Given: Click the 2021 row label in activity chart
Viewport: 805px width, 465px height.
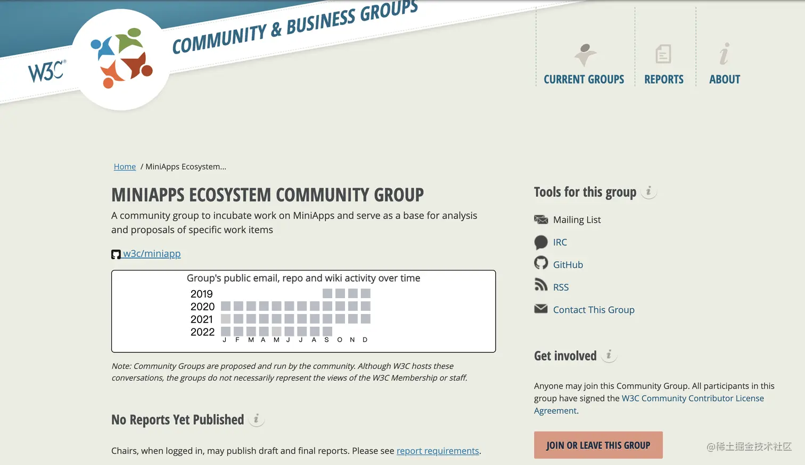Looking at the screenshot, I should pyautogui.click(x=202, y=319).
